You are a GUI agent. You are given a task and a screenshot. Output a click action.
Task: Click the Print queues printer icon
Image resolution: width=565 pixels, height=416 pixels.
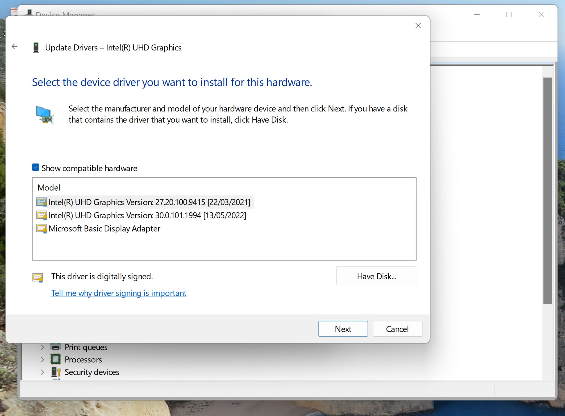55,347
